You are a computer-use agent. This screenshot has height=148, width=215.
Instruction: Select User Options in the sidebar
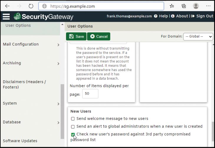(18, 26)
